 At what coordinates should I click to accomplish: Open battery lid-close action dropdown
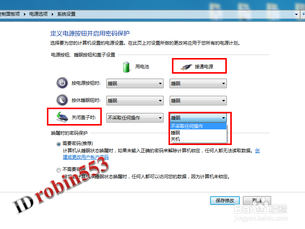click(x=135, y=118)
